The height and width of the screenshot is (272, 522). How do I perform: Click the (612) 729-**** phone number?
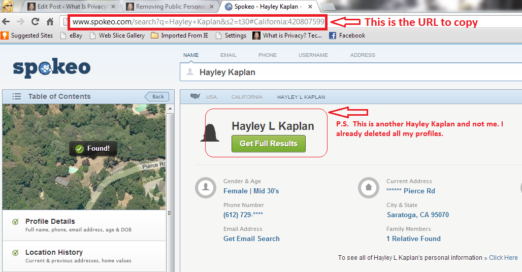(243, 215)
